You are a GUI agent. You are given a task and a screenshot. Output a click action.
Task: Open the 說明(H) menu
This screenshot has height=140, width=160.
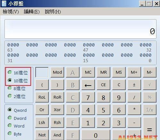[53, 12]
